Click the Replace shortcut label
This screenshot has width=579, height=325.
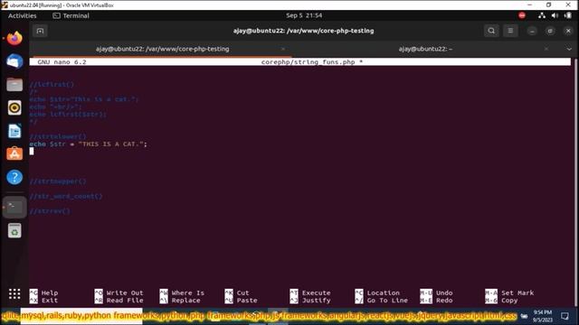point(185,301)
